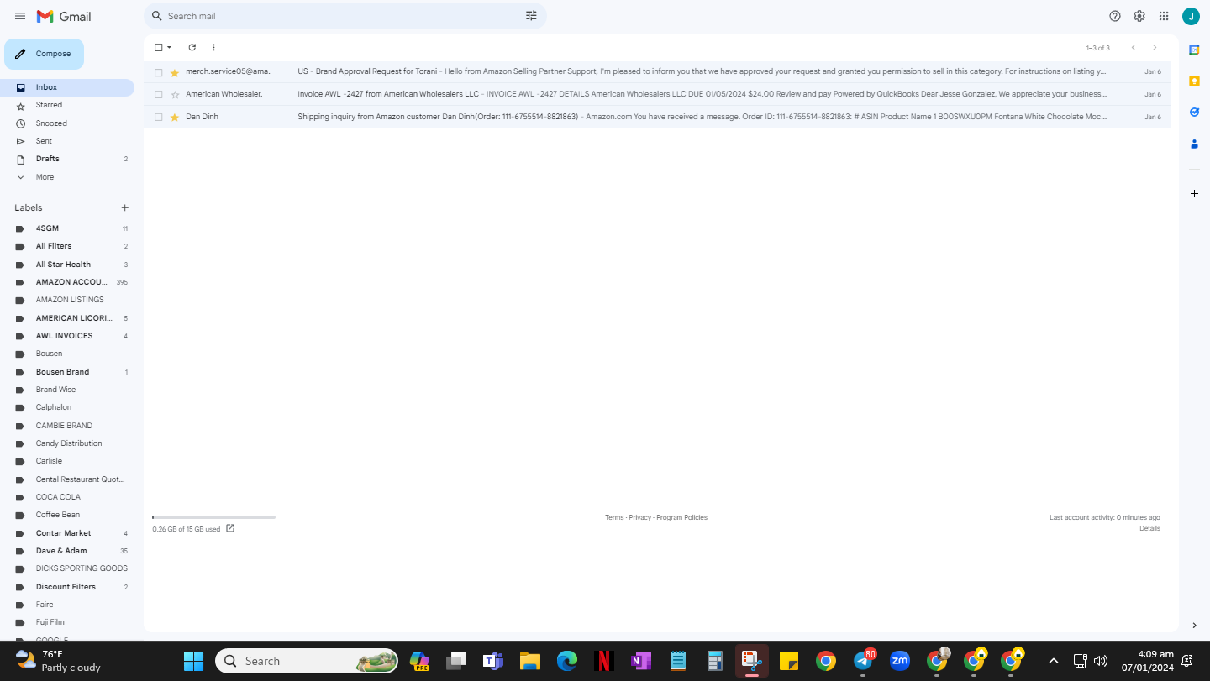Show hidden system tray icons chevron
Image resolution: width=1210 pixels, height=681 pixels.
coord(1054,661)
